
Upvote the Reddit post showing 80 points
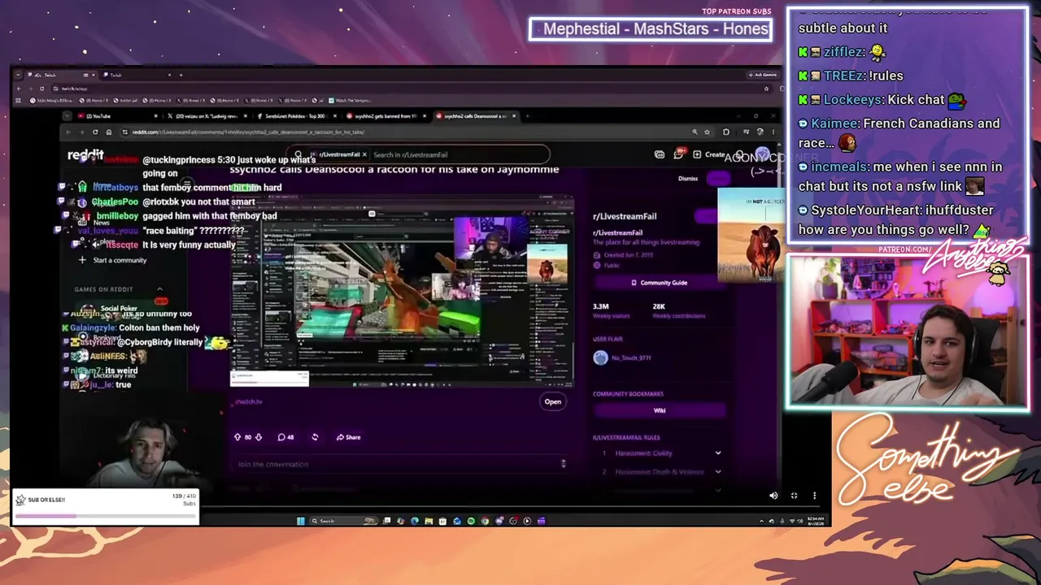point(237,437)
